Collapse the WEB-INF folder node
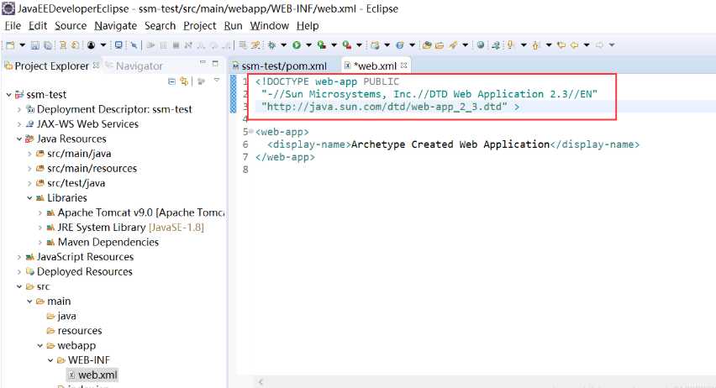 click(x=50, y=360)
